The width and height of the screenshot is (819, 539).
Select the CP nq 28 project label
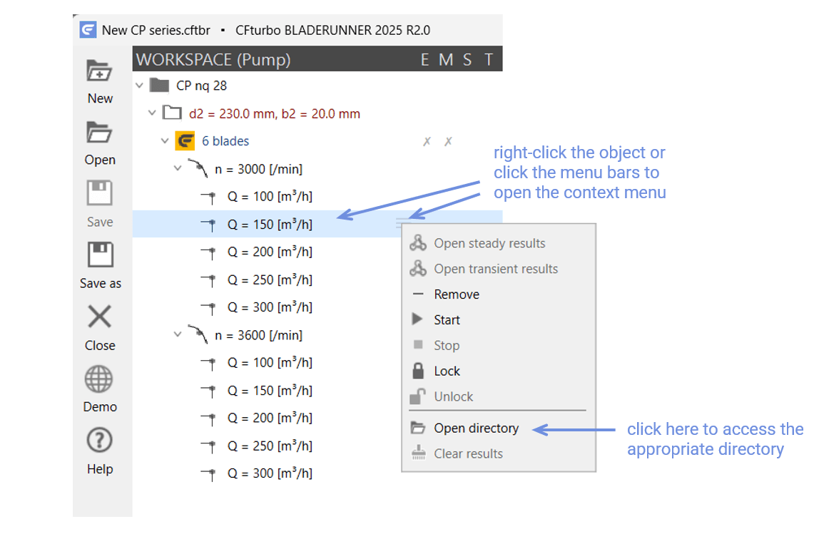click(x=201, y=86)
